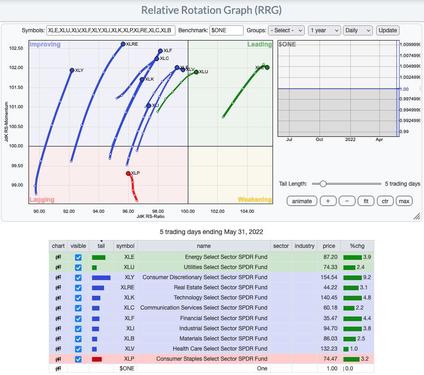Disable XLF visibility checkbox

(78, 318)
